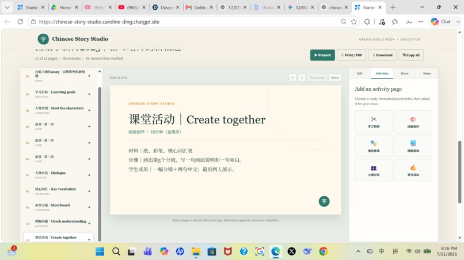Click the Chinese Story Studio logo icon
Image resolution: width=464 pixels, height=260 pixels.
click(43, 39)
